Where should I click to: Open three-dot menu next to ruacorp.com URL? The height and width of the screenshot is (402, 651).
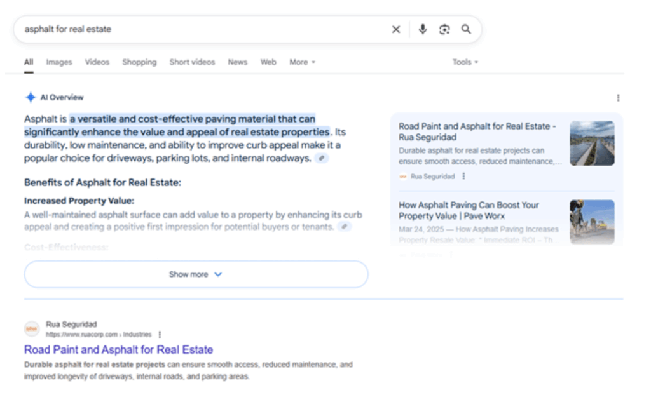(x=160, y=335)
